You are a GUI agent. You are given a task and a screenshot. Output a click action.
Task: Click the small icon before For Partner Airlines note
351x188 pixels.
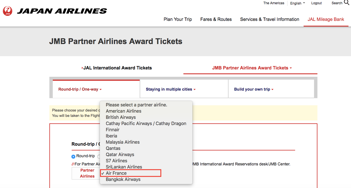[73, 164]
